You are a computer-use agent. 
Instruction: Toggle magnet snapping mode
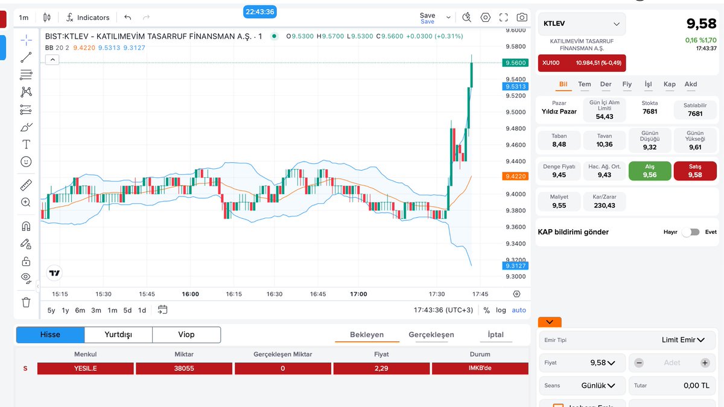pyautogui.click(x=26, y=226)
